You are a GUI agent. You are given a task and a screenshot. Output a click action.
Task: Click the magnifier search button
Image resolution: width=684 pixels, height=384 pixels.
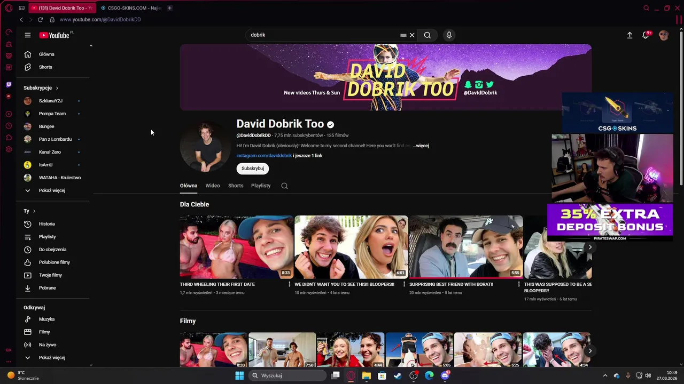click(428, 35)
